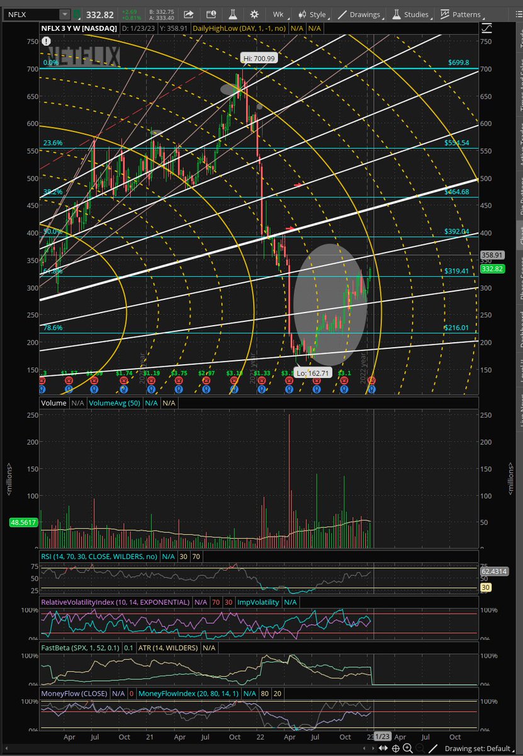The width and height of the screenshot is (523, 756).
Task: Click the MoneyFlow (CLOSE) study label
Action: [74, 692]
